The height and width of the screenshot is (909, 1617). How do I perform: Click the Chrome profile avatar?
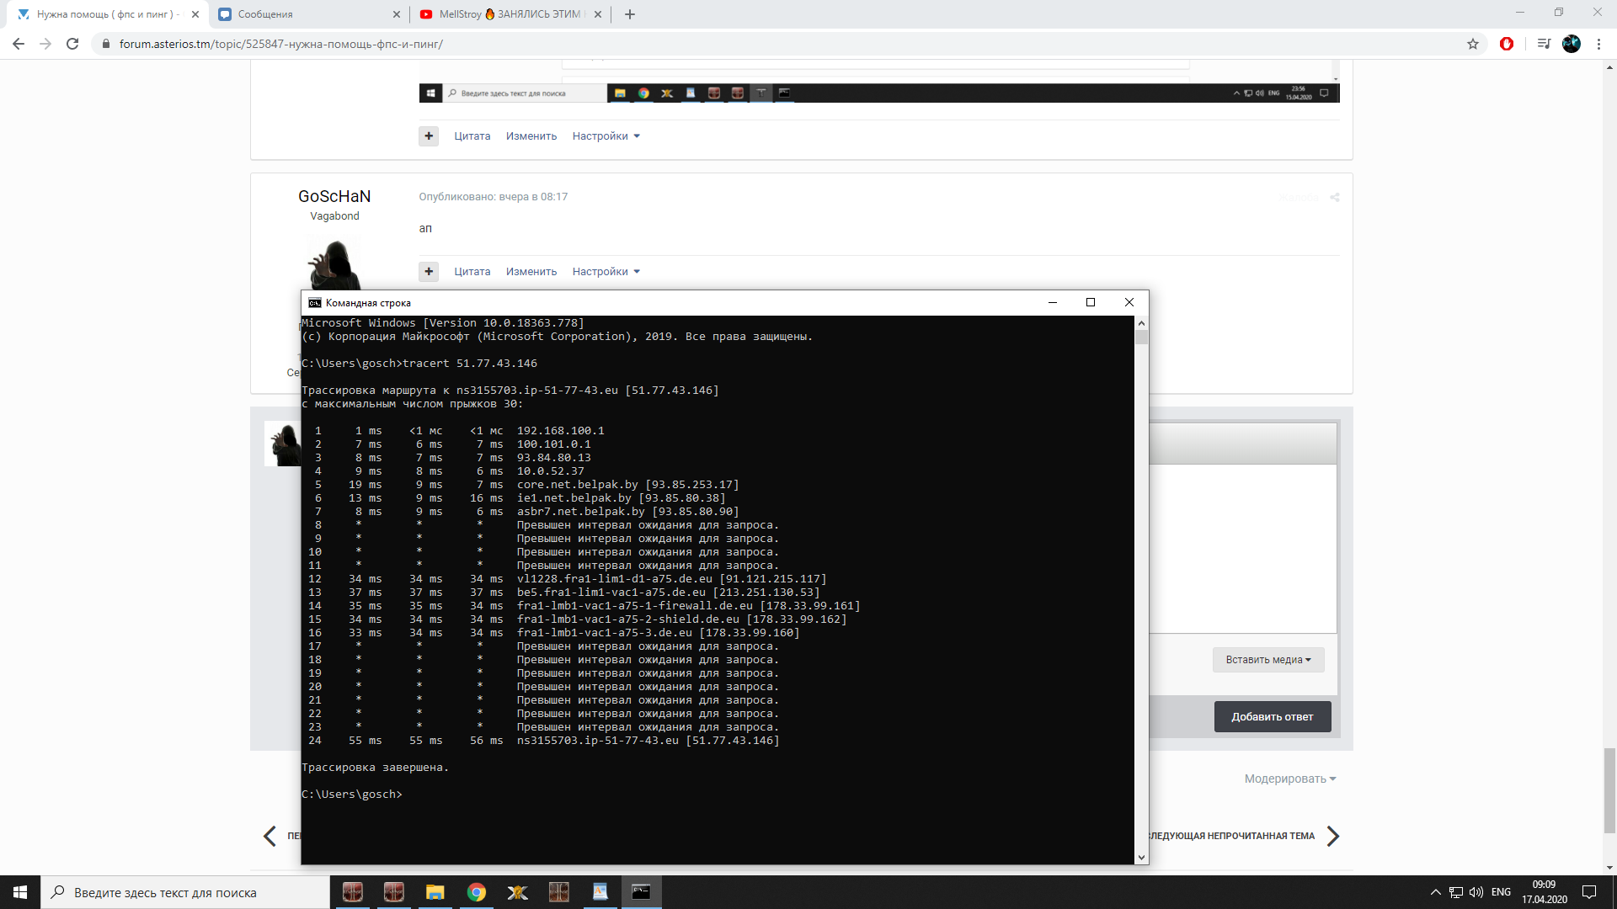[1572, 44]
